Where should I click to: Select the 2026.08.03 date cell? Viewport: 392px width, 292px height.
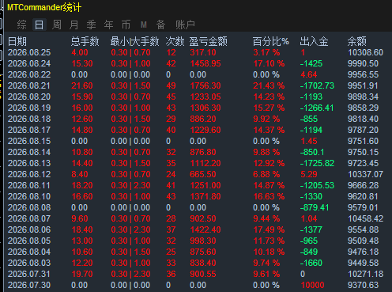pos(29,263)
